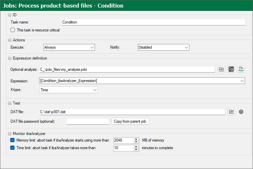The height and width of the screenshot is (169, 253).
Task: Click the Optional analysis path field
Action: tap(127, 69)
